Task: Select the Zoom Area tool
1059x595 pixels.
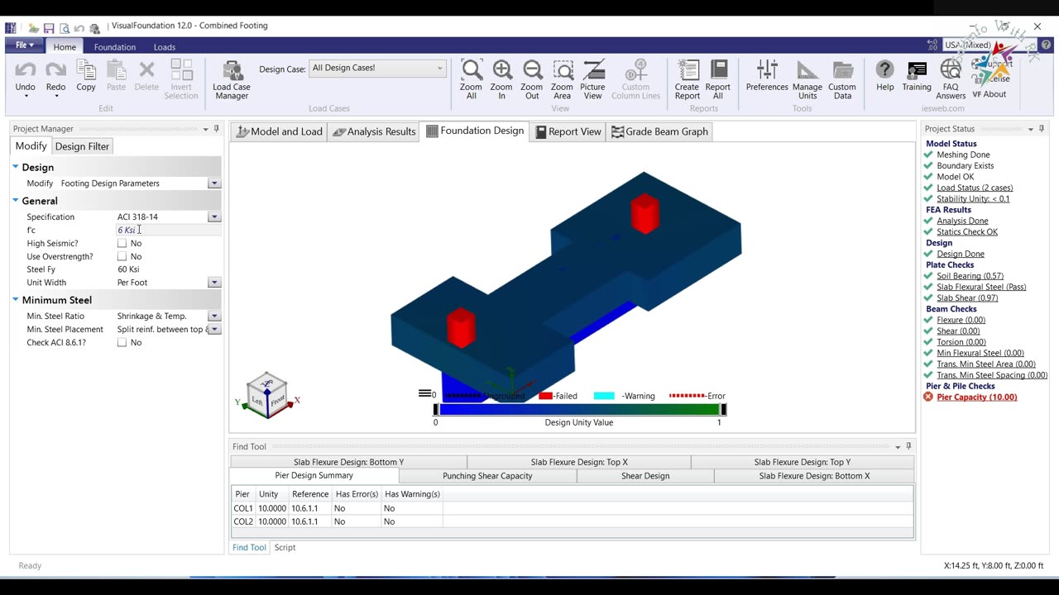Action: [562, 69]
